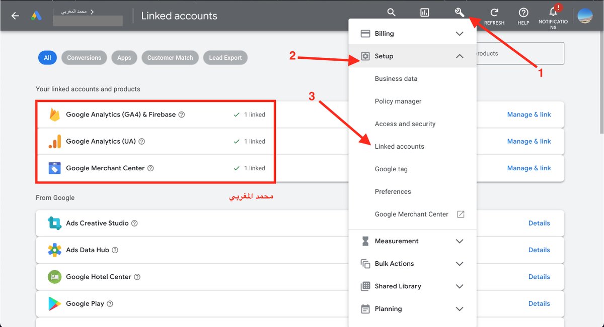This screenshot has height=327, width=604.
Task: Click the Planning calendar icon
Action: [365, 309]
